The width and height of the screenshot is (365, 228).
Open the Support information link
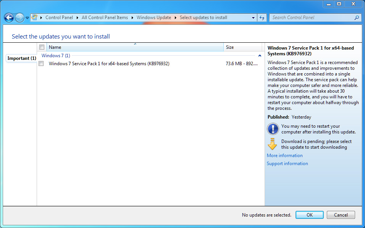tap(287, 164)
